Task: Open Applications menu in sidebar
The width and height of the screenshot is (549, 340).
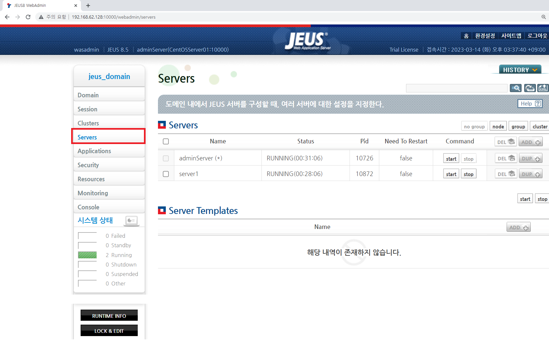Action: 109,151
